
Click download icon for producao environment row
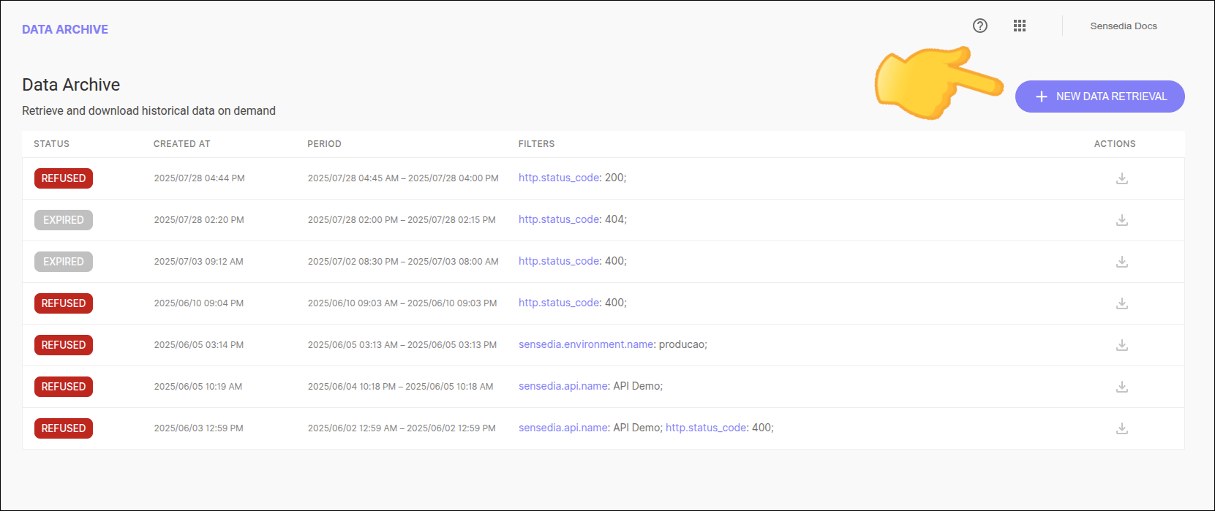click(1121, 345)
